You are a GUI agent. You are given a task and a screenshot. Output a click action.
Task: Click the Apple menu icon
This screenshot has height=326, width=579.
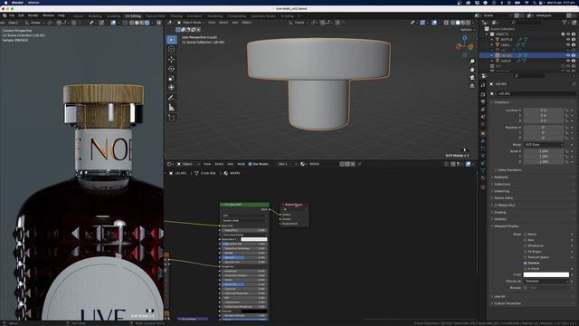(5, 3)
